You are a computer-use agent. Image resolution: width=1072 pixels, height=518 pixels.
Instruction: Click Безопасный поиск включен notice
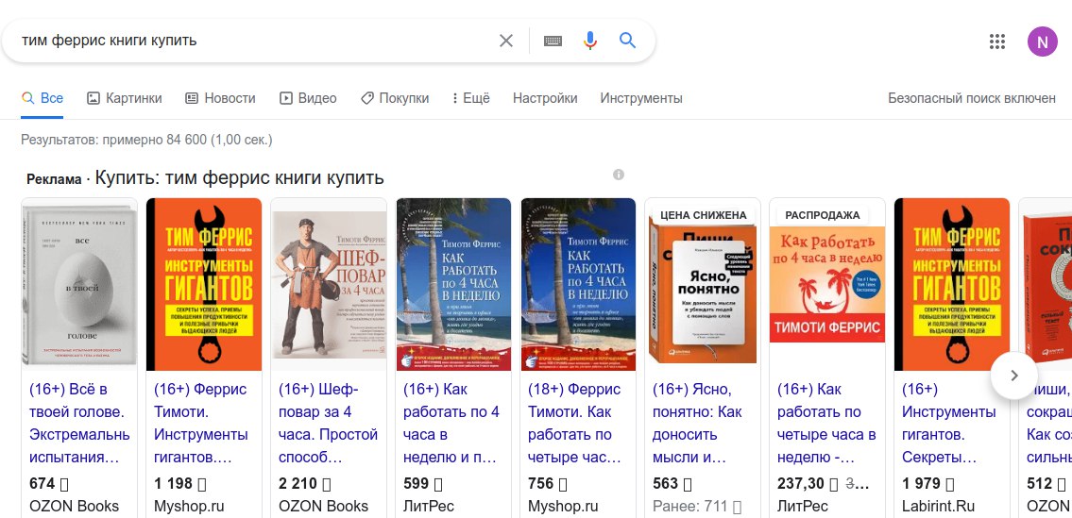point(972,98)
